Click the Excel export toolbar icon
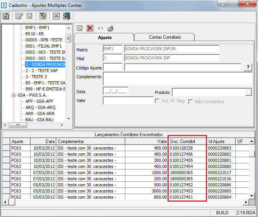 coord(56,16)
